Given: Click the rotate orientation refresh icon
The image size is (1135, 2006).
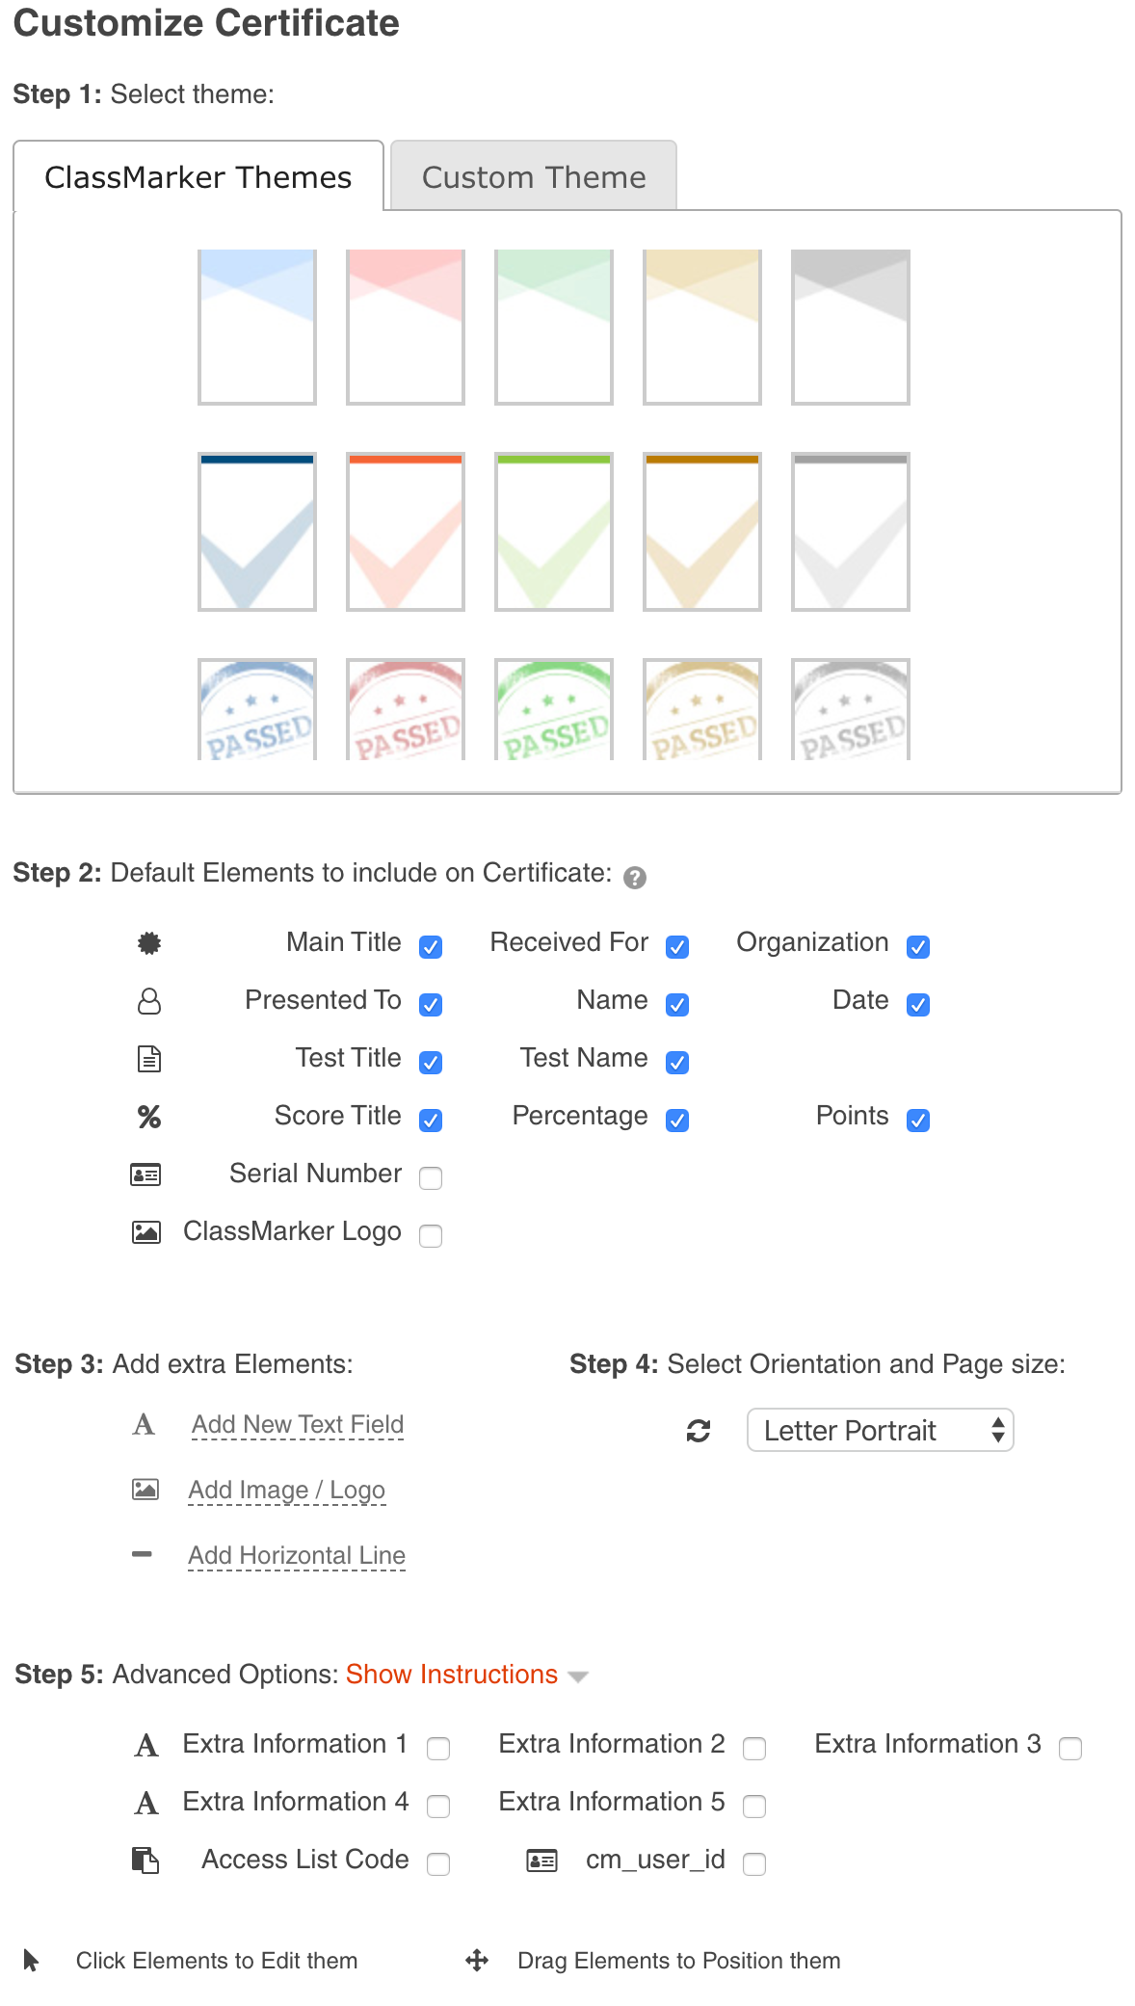Looking at the screenshot, I should [x=699, y=1431].
